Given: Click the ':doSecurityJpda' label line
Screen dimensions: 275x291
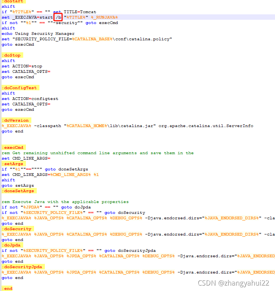Looking at the screenshot, I should (x=23, y=267).
